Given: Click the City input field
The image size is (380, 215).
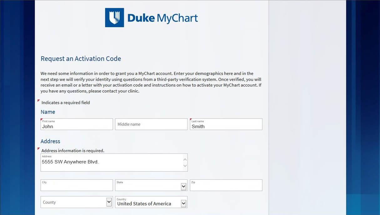Looking at the screenshot, I should (77, 185).
